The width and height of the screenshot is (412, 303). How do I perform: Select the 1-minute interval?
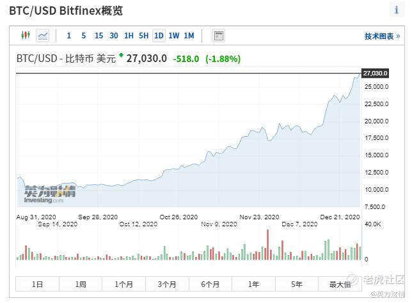coord(68,36)
